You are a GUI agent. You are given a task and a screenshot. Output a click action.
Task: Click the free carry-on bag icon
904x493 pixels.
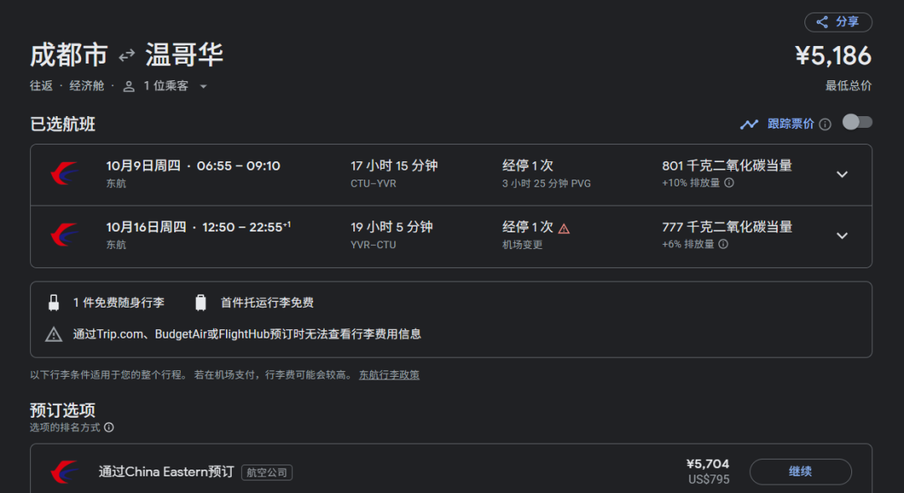[54, 302]
